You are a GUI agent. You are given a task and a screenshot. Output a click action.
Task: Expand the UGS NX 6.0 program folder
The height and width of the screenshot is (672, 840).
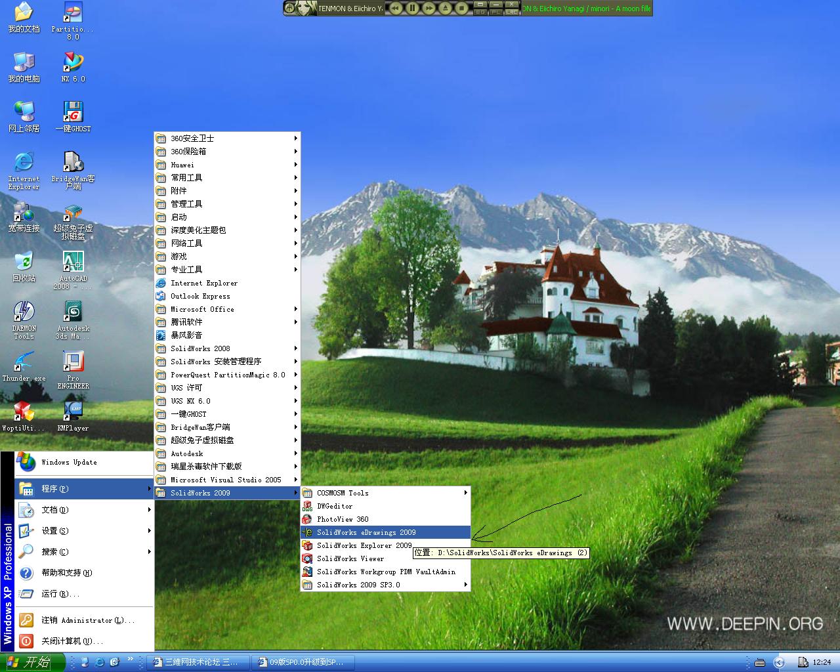(x=227, y=401)
